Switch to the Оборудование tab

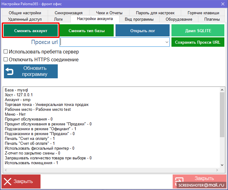[179, 19]
